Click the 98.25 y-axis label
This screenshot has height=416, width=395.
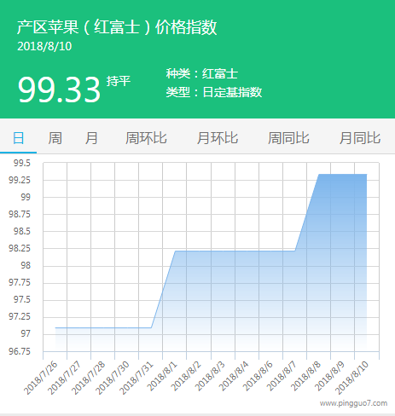(20, 248)
